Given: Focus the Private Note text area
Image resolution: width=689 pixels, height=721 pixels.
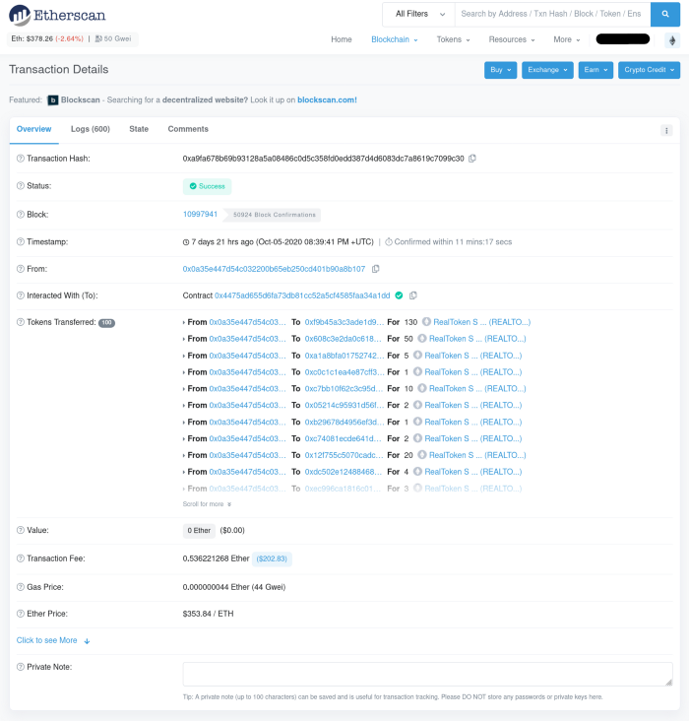Looking at the screenshot, I should 427,674.
